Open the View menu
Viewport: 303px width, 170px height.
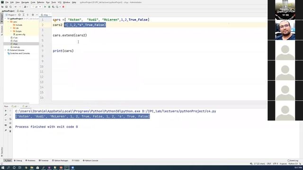(x=18, y=2)
